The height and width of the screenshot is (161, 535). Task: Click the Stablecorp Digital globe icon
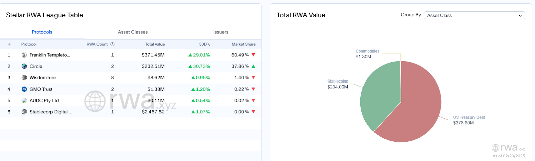pos(24,112)
